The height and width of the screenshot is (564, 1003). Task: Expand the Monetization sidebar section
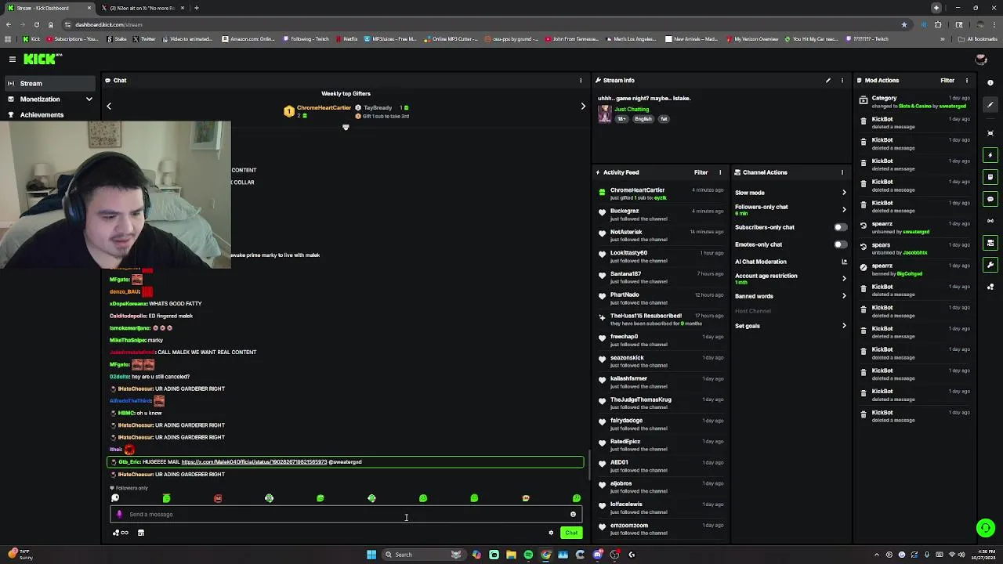pos(49,99)
